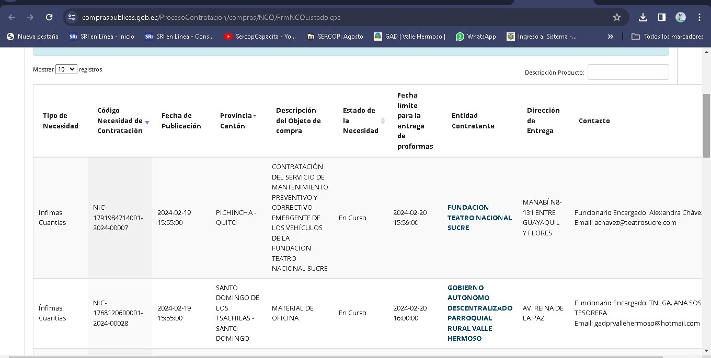Bookmark this page with the star icon
711x358 pixels.
point(617,17)
